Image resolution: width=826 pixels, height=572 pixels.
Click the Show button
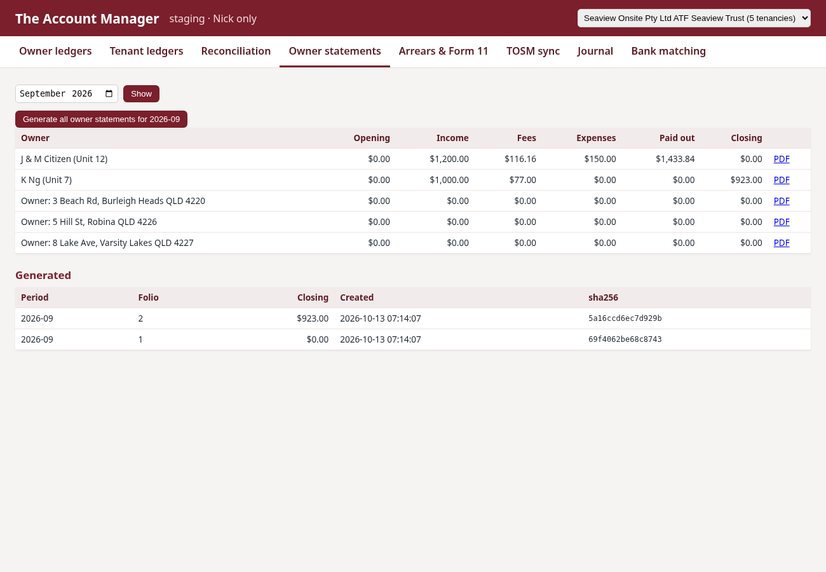141,93
